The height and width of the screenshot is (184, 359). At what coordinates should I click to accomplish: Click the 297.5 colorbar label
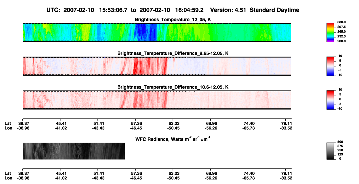coord(342,27)
